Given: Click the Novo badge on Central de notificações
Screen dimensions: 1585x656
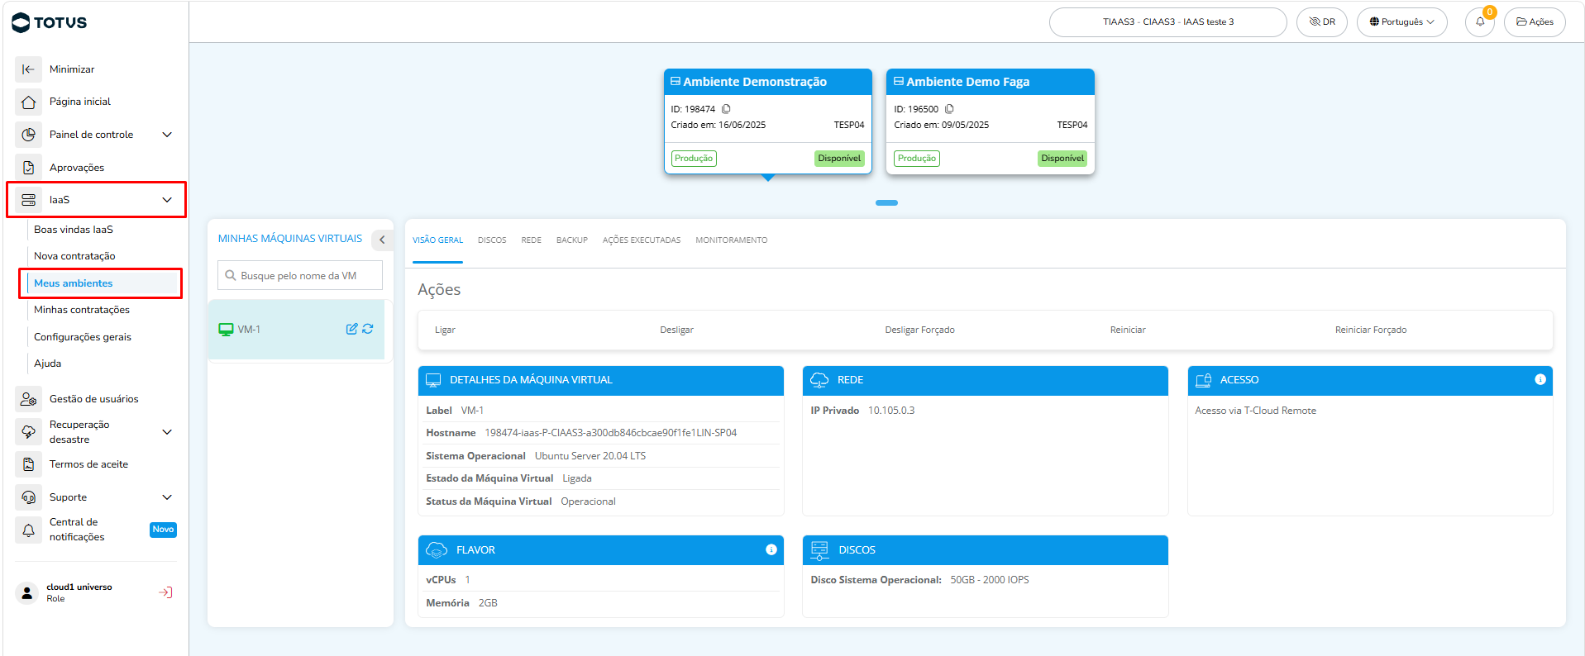Looking at the screenshot, I should [x=163, y=530].
